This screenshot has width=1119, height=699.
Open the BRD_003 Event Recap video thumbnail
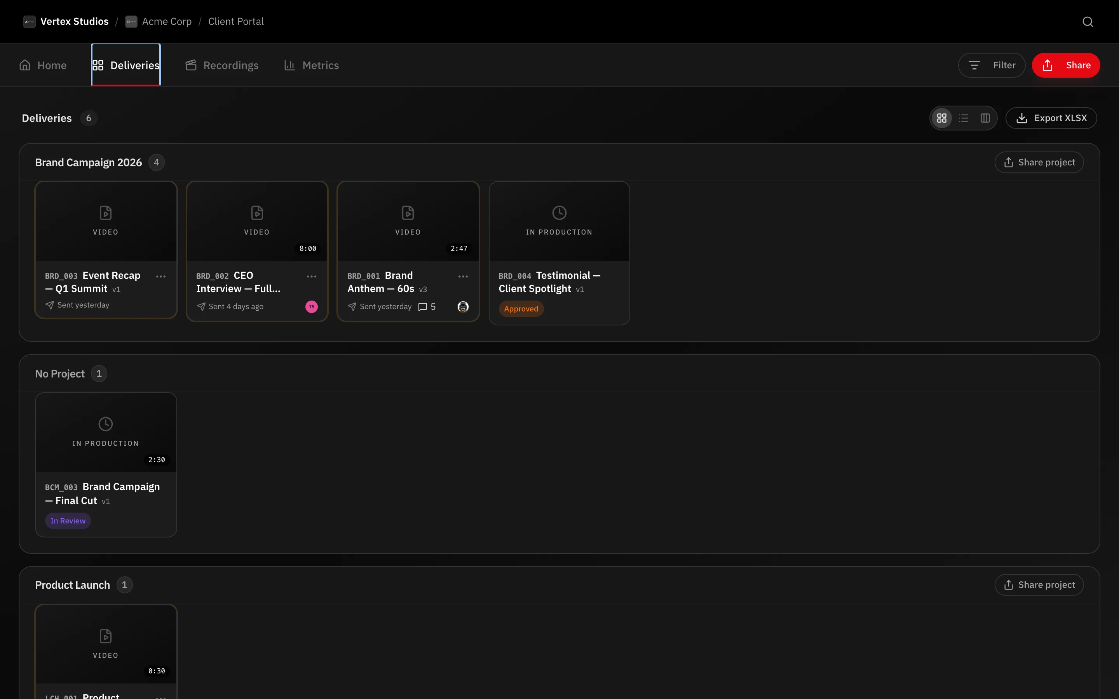click(x=106, y=221)
